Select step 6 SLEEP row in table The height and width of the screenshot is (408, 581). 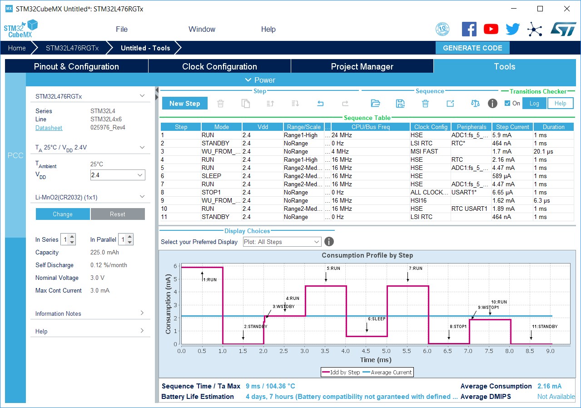(x=367, y=176)
